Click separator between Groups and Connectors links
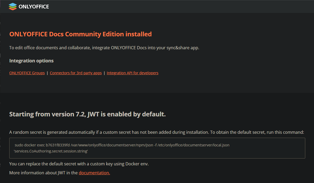This screenshot has width=314, height=183. (47, 73)
